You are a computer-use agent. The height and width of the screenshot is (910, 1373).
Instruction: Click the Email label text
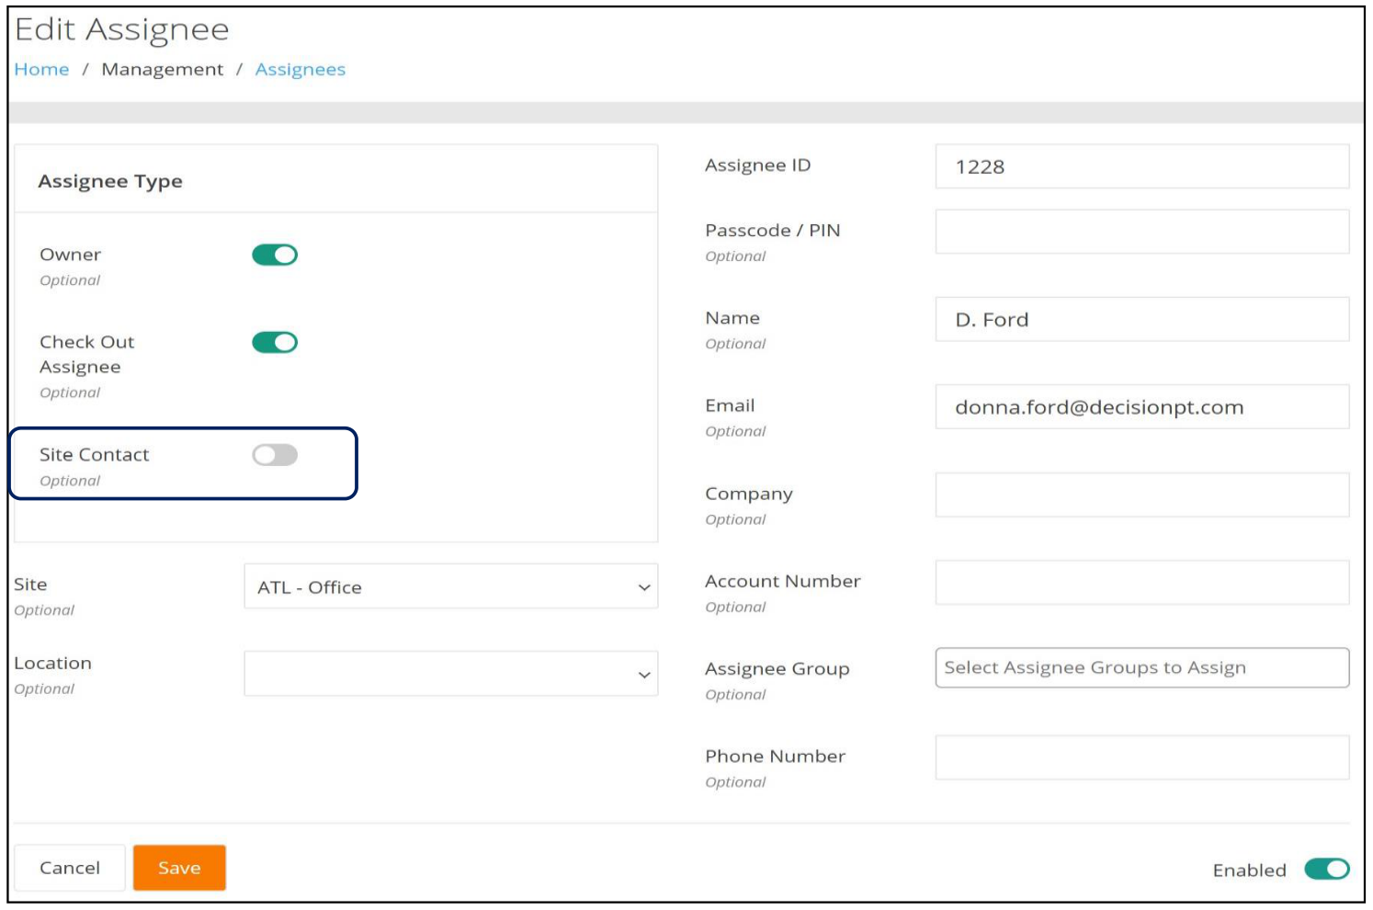coord(730,405)
